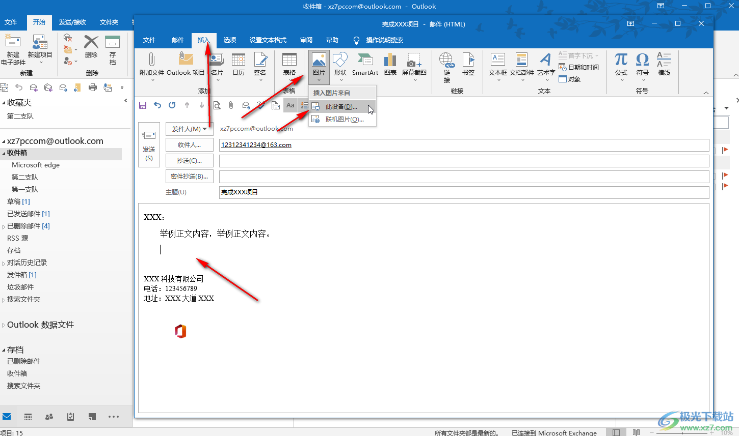The image size is (739, 436).
Task: Open the tasks view in bottom navigation
Action: click(x=71, y=417)
